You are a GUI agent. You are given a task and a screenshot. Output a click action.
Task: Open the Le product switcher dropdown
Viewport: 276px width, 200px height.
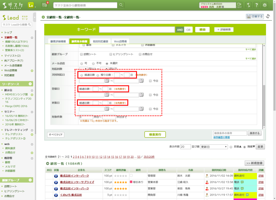tap(32, 5)
